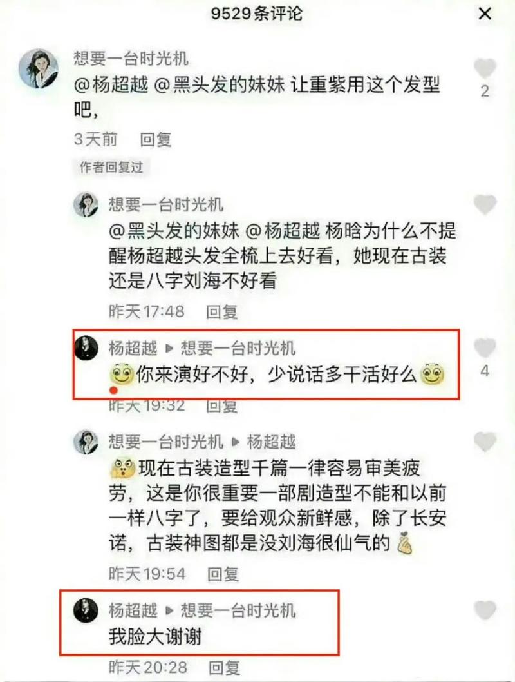Tap avatar of the 19:54 reply author
Screen dimensions: 515x682
(86, 442)
